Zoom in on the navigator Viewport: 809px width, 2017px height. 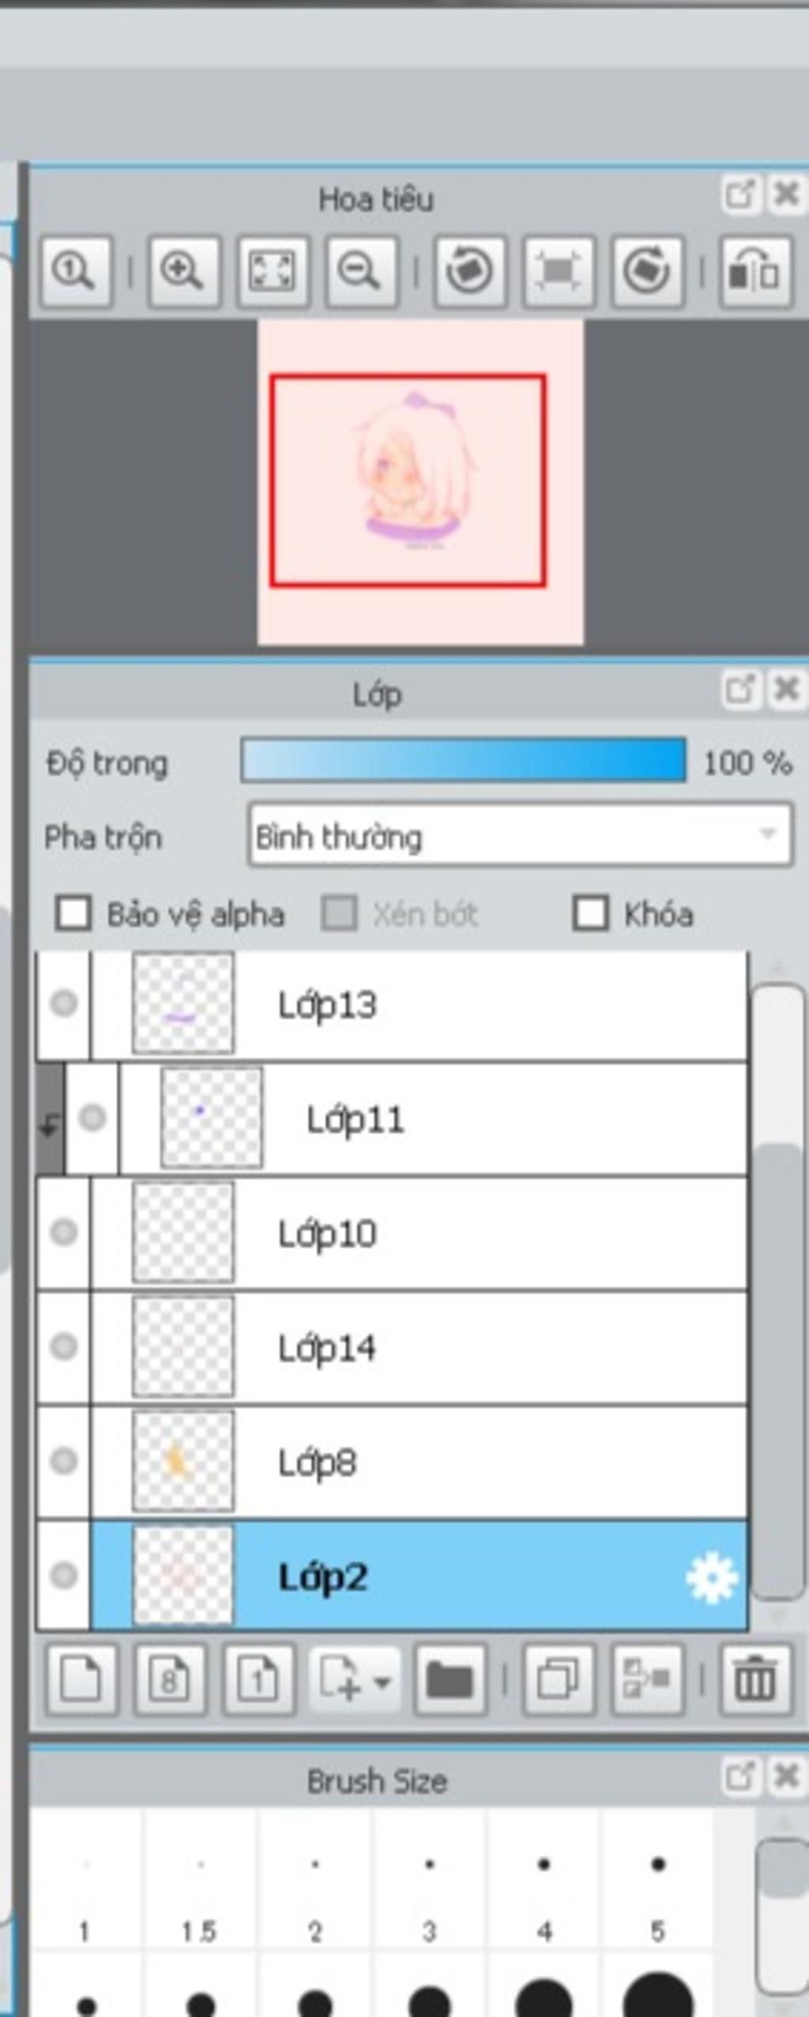point(184,271)
